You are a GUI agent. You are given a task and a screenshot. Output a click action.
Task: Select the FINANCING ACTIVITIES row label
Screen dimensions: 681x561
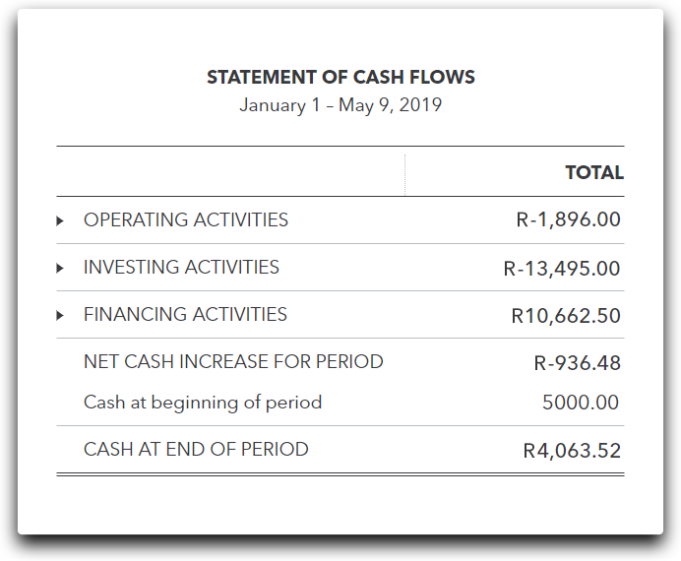185,315
